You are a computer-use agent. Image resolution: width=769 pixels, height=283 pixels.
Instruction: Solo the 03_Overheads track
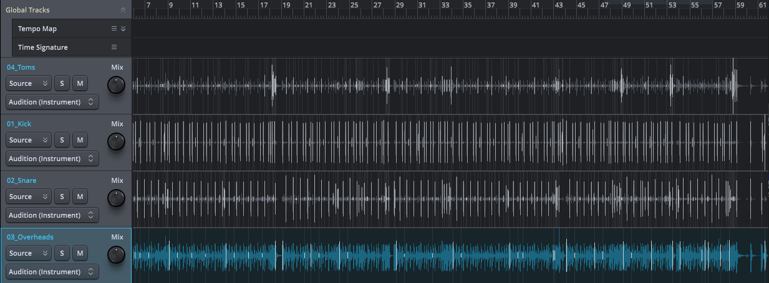(x=62, y=253)
